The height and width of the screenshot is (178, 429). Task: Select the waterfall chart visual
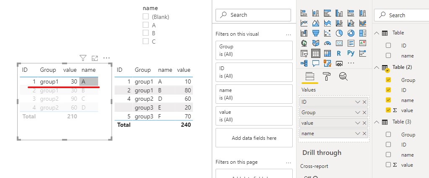tap(304, 33)
